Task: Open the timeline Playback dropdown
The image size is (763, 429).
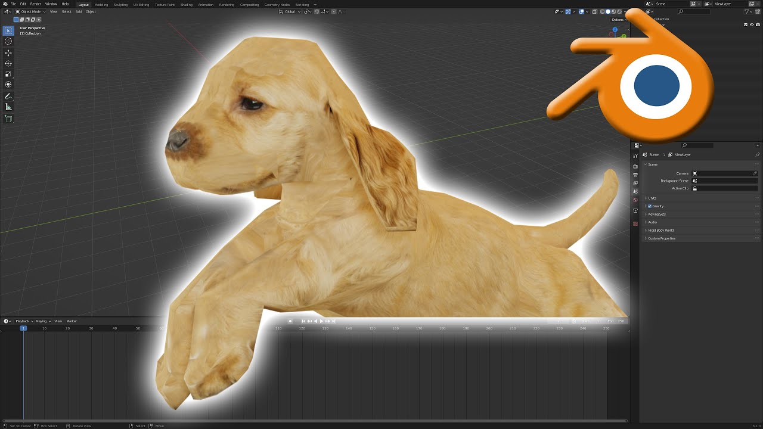Action: pos(24,321)
